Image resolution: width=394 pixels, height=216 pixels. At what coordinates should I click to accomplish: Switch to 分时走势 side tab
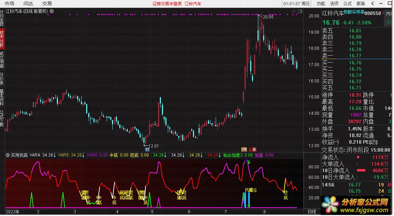(x=2, y=18)
